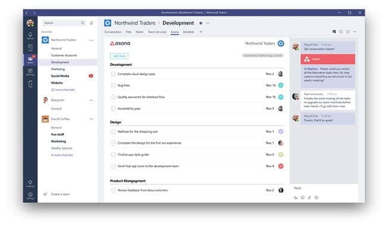Viewport: 388px width, 226px height.
Task: Click Create a team link
Action: [x=60, y=194]
